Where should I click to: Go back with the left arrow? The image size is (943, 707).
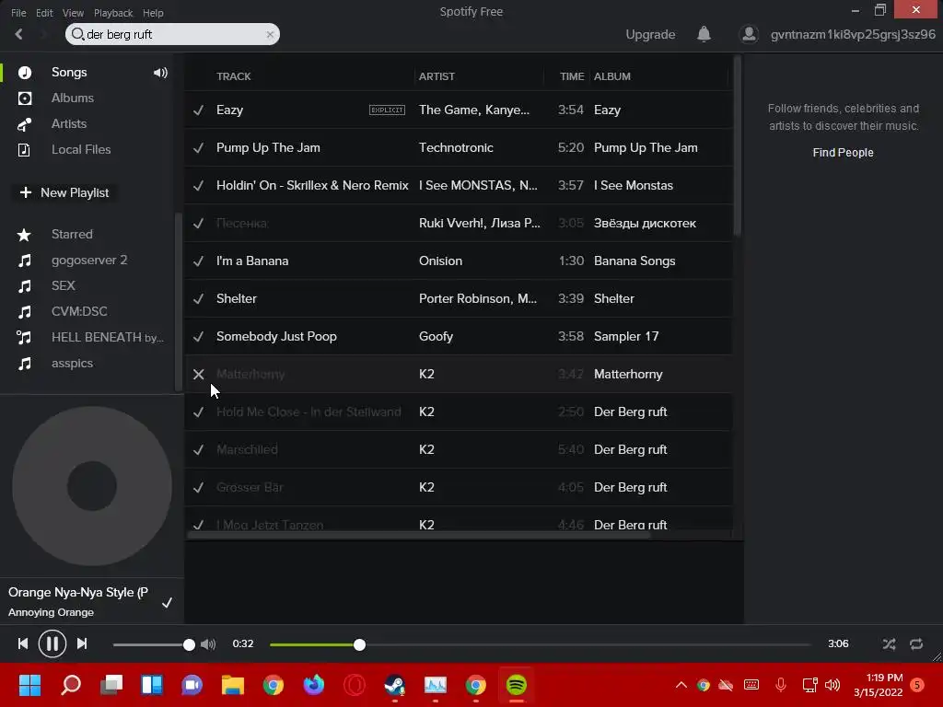(18, 34)
